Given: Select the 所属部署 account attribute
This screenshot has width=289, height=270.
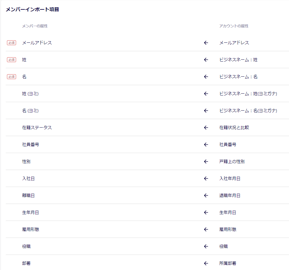Looking at the screenshot, I should pyautogui.click(x=228, y=263).
